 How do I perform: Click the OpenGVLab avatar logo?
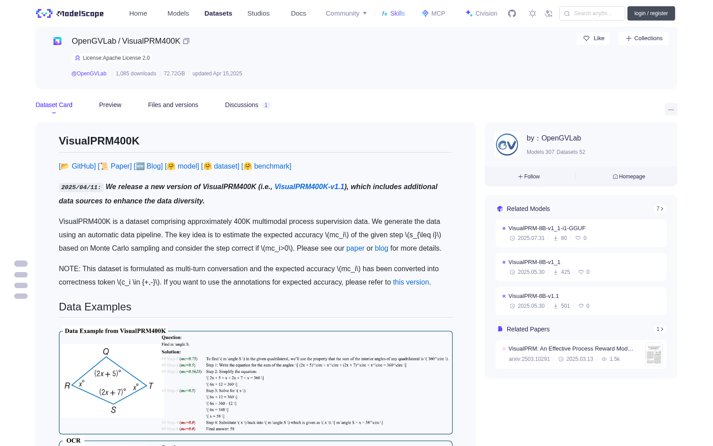pos(507,145)
